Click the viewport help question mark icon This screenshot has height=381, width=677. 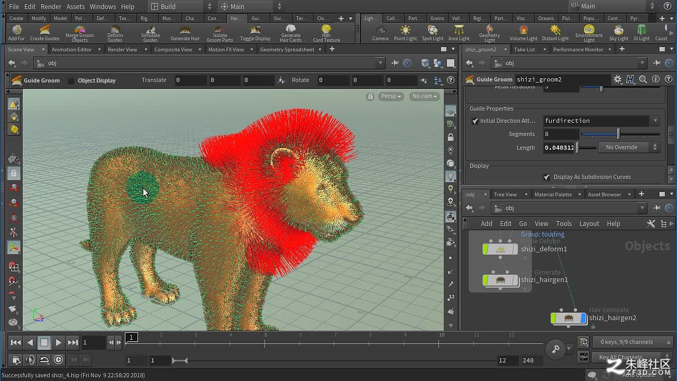tap(451, 80)
